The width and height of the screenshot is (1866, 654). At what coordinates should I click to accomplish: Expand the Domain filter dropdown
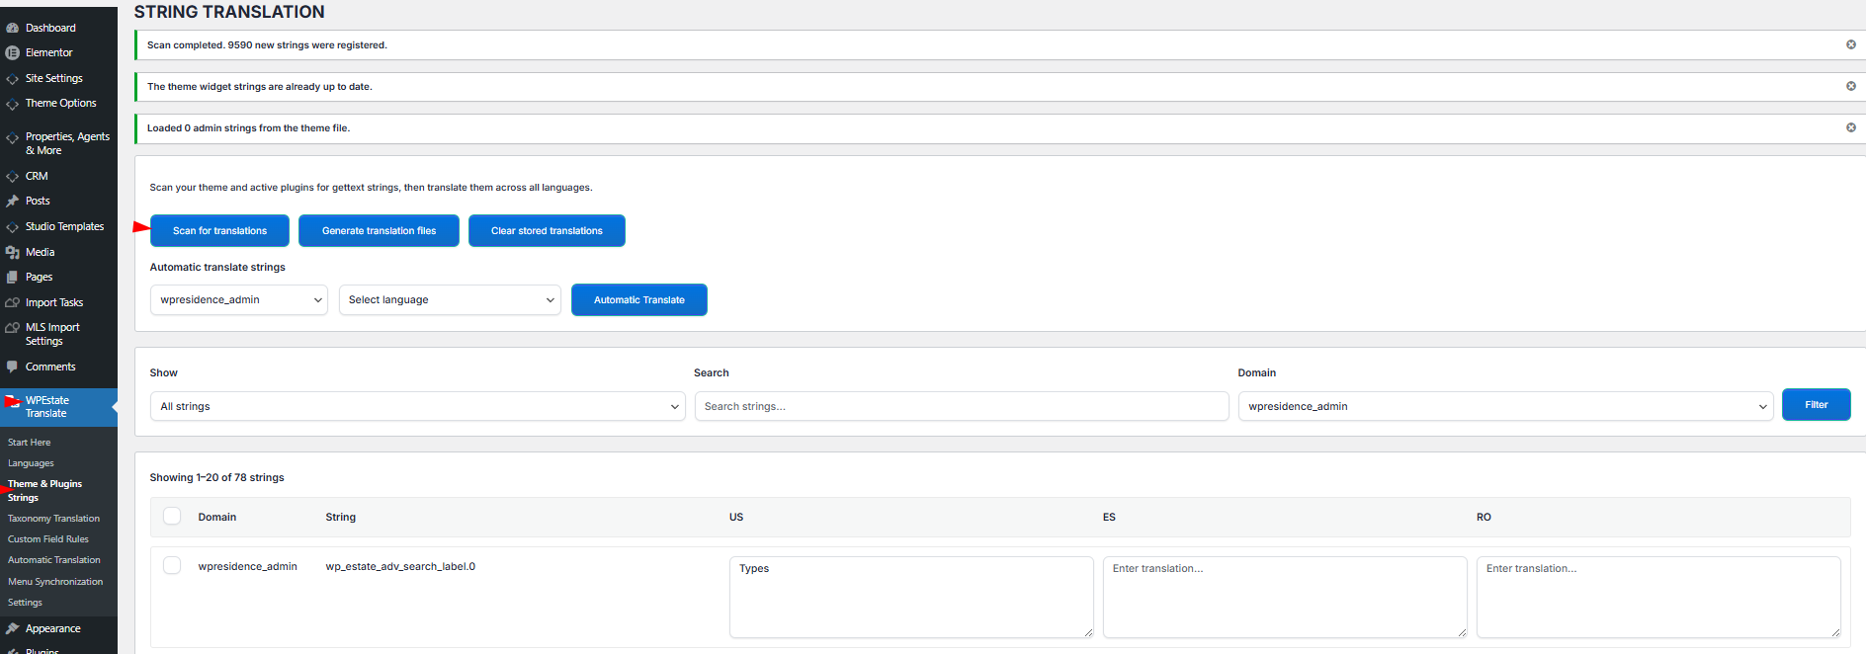pos(1505,406)
